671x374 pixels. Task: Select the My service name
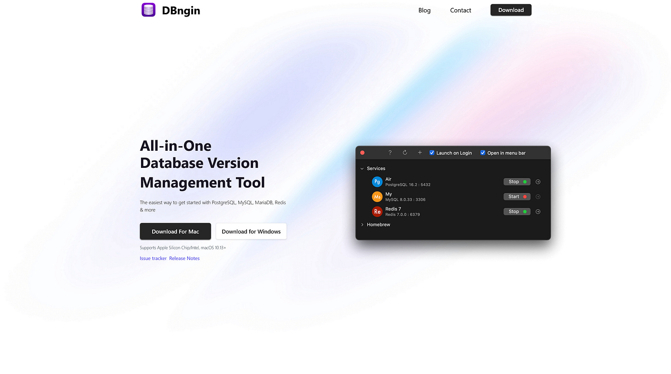(388, 194)
